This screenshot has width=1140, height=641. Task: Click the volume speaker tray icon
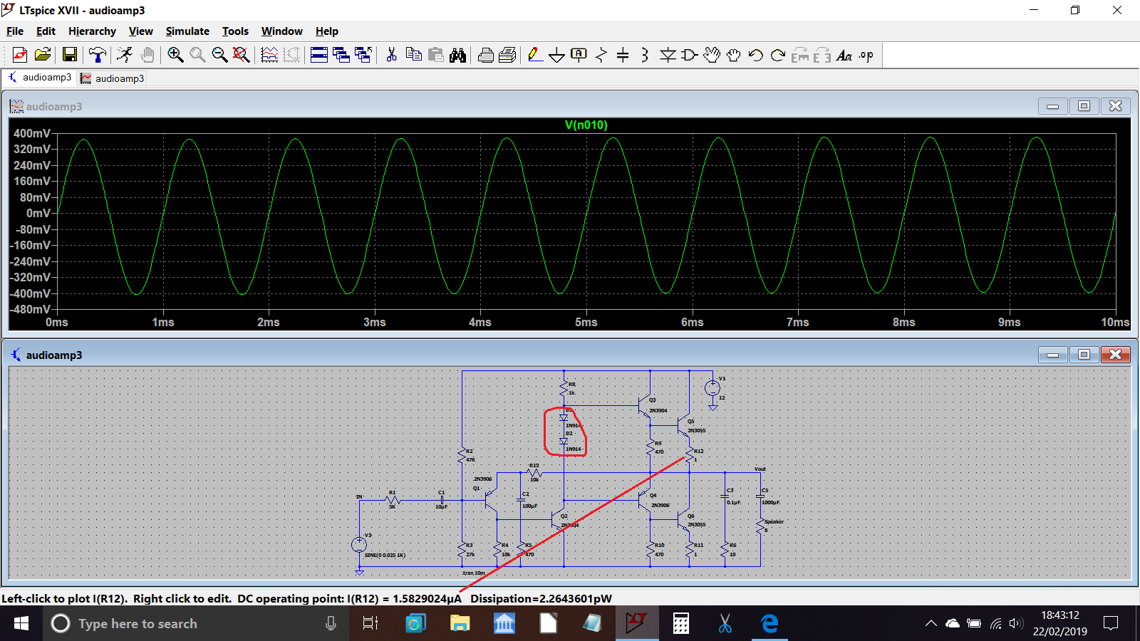[x=1017, y=623]
